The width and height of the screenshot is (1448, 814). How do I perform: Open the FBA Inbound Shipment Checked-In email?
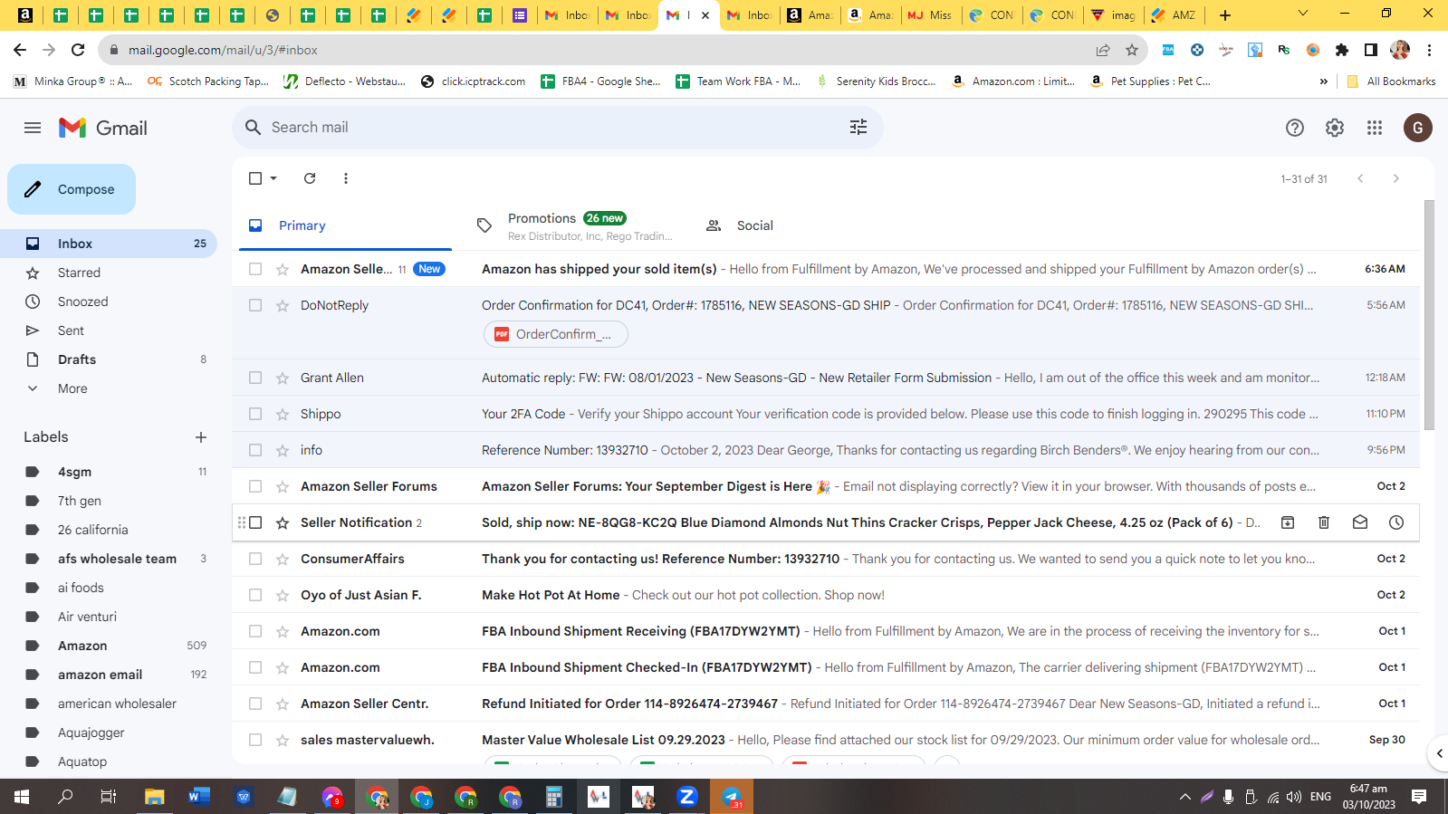point(826,667)
